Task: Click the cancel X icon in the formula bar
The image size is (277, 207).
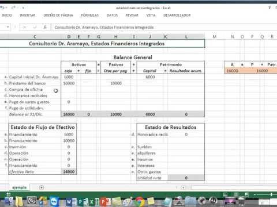Action: 25,27
